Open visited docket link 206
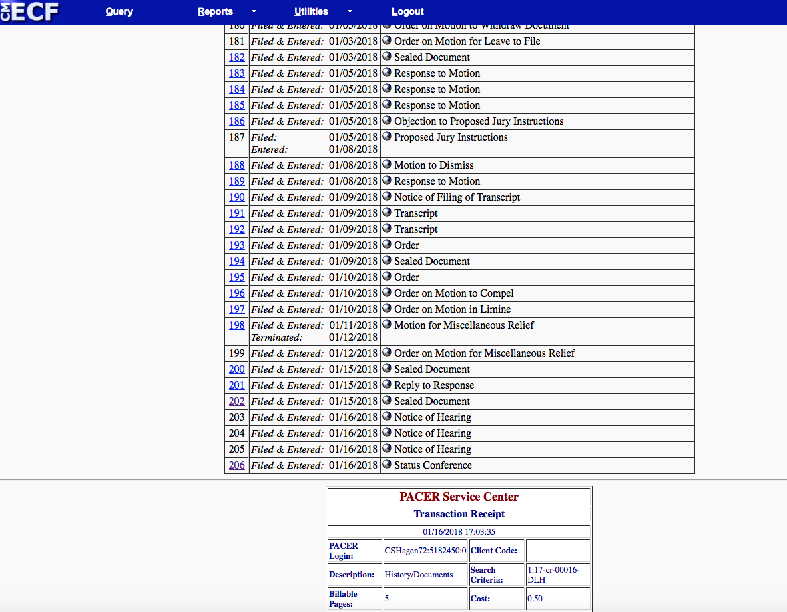The height and width of the screenshot is (612, 787). click(237, 465)
